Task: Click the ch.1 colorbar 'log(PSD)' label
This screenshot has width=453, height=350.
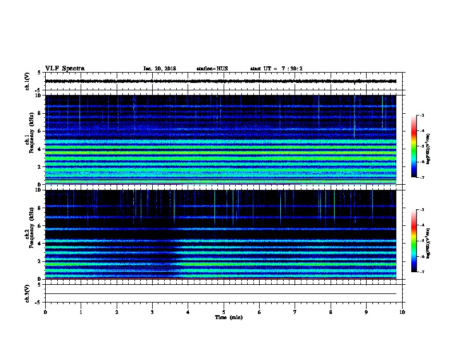Action: tap(428, 149)
